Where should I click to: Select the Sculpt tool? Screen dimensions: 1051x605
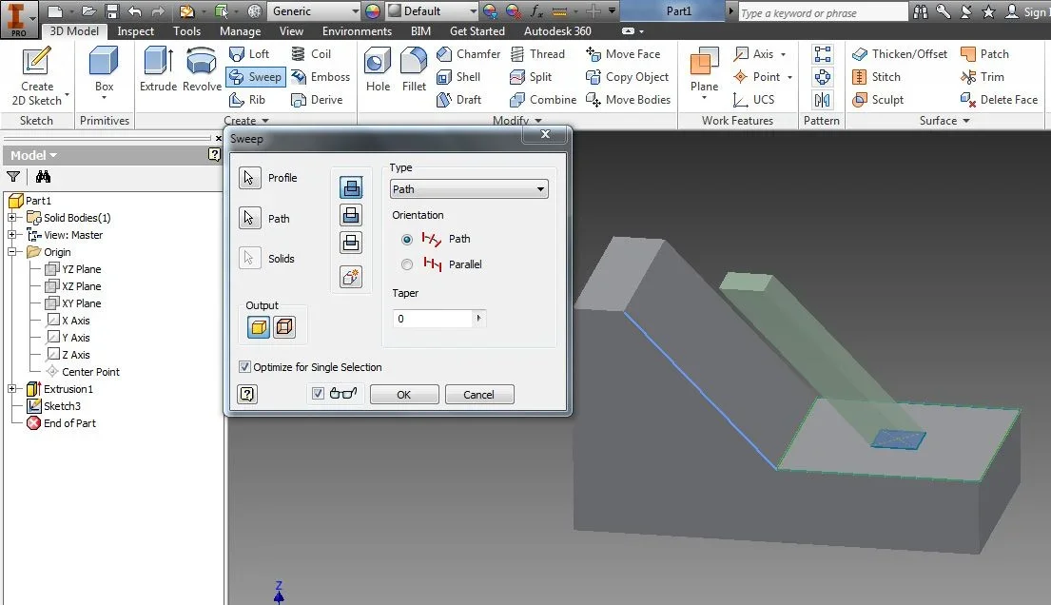tap(878, 99)
